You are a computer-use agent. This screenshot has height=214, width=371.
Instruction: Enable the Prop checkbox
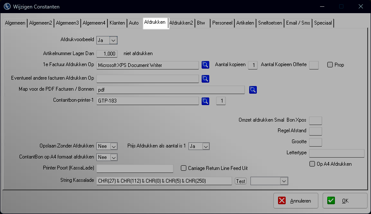point(330,65)
